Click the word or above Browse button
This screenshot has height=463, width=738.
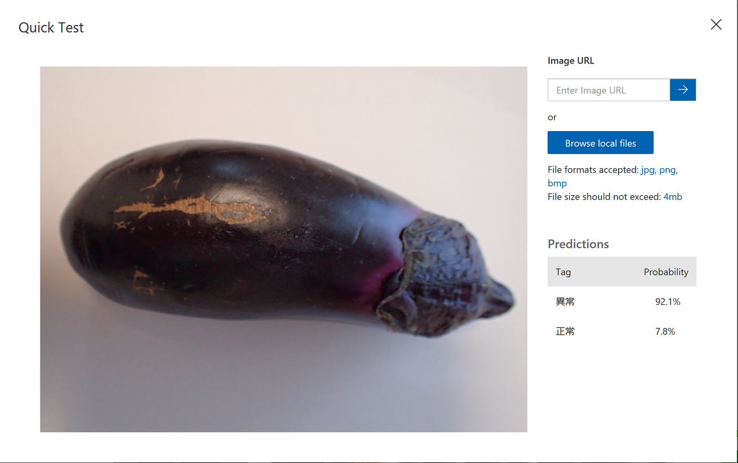552,117
